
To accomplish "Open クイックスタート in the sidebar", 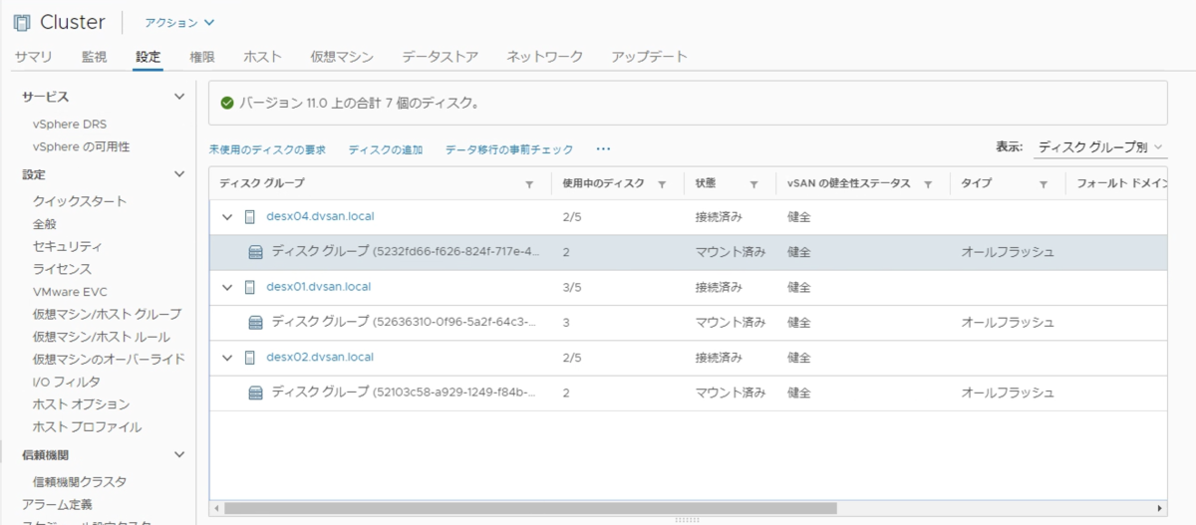I will tap(80, 201).
